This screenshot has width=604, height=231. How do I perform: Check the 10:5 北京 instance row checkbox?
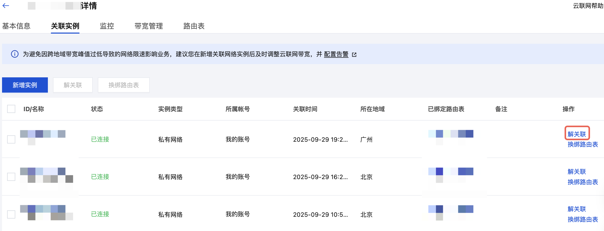point(11,214)
